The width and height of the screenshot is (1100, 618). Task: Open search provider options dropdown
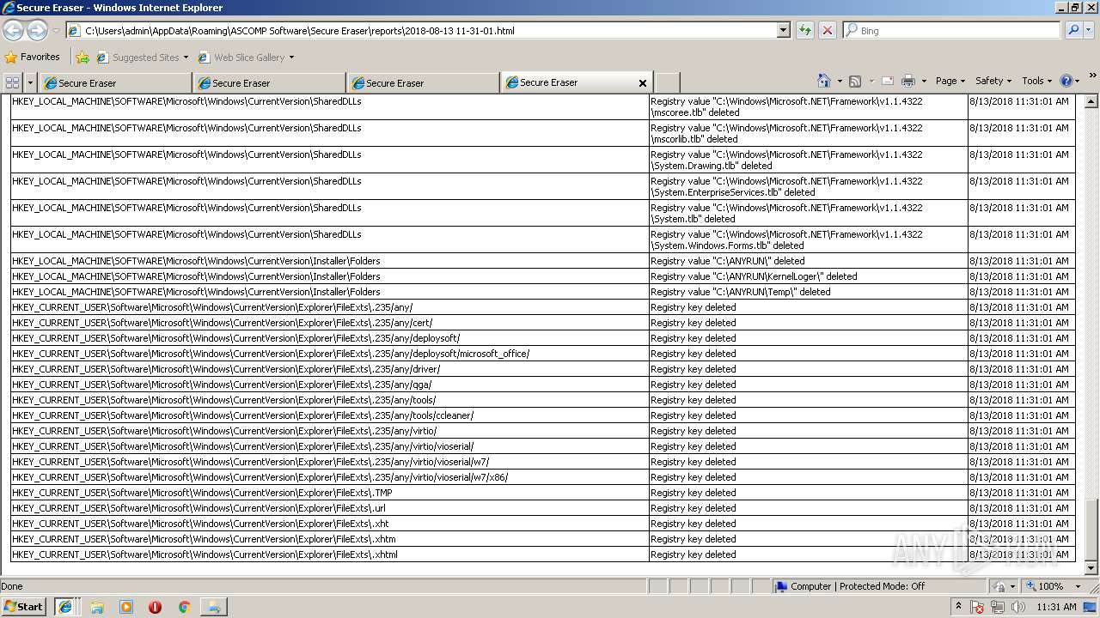pyautogui.click(x=1091, y=31)
